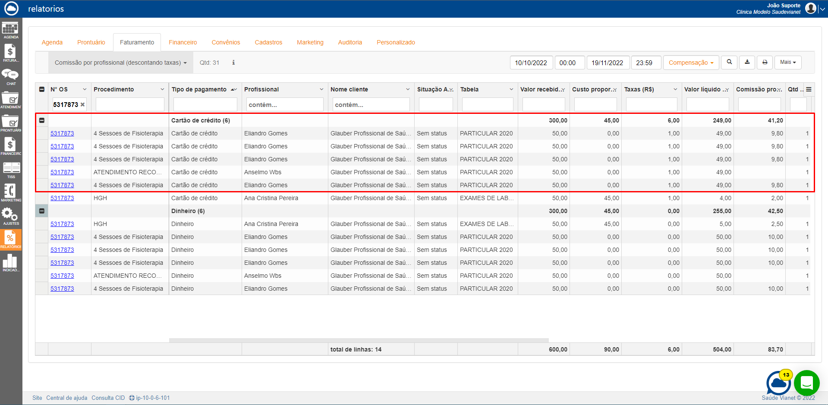
Task: Toggle collapse all groups in header
Action: (42, 89)
